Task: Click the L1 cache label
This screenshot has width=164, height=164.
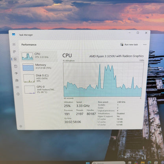Action: [x=102, y=119]
